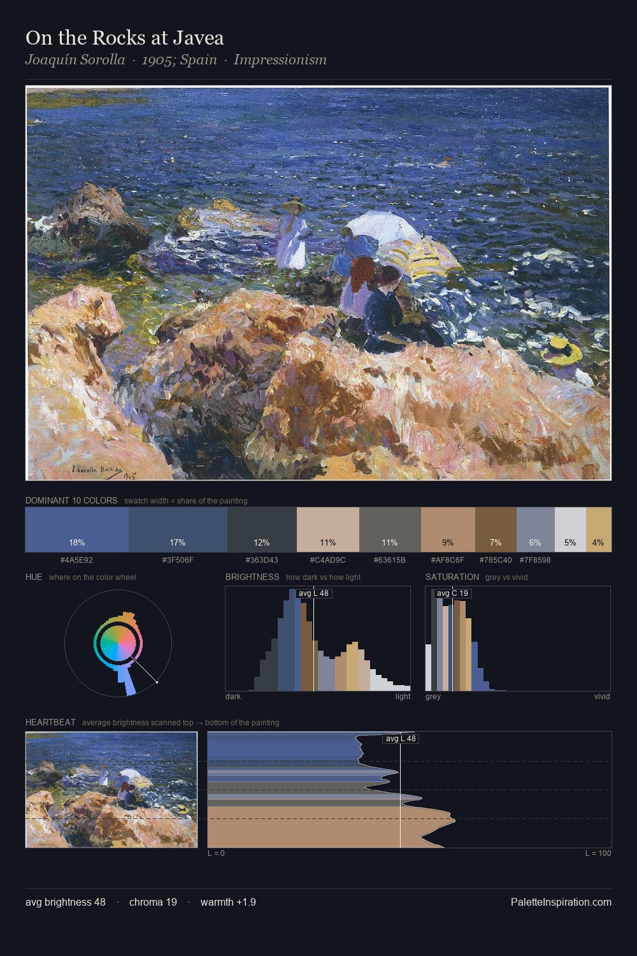Click the HEARTBEAT section heading
This screenshot has width=637, height=956.
click(50, 722)
